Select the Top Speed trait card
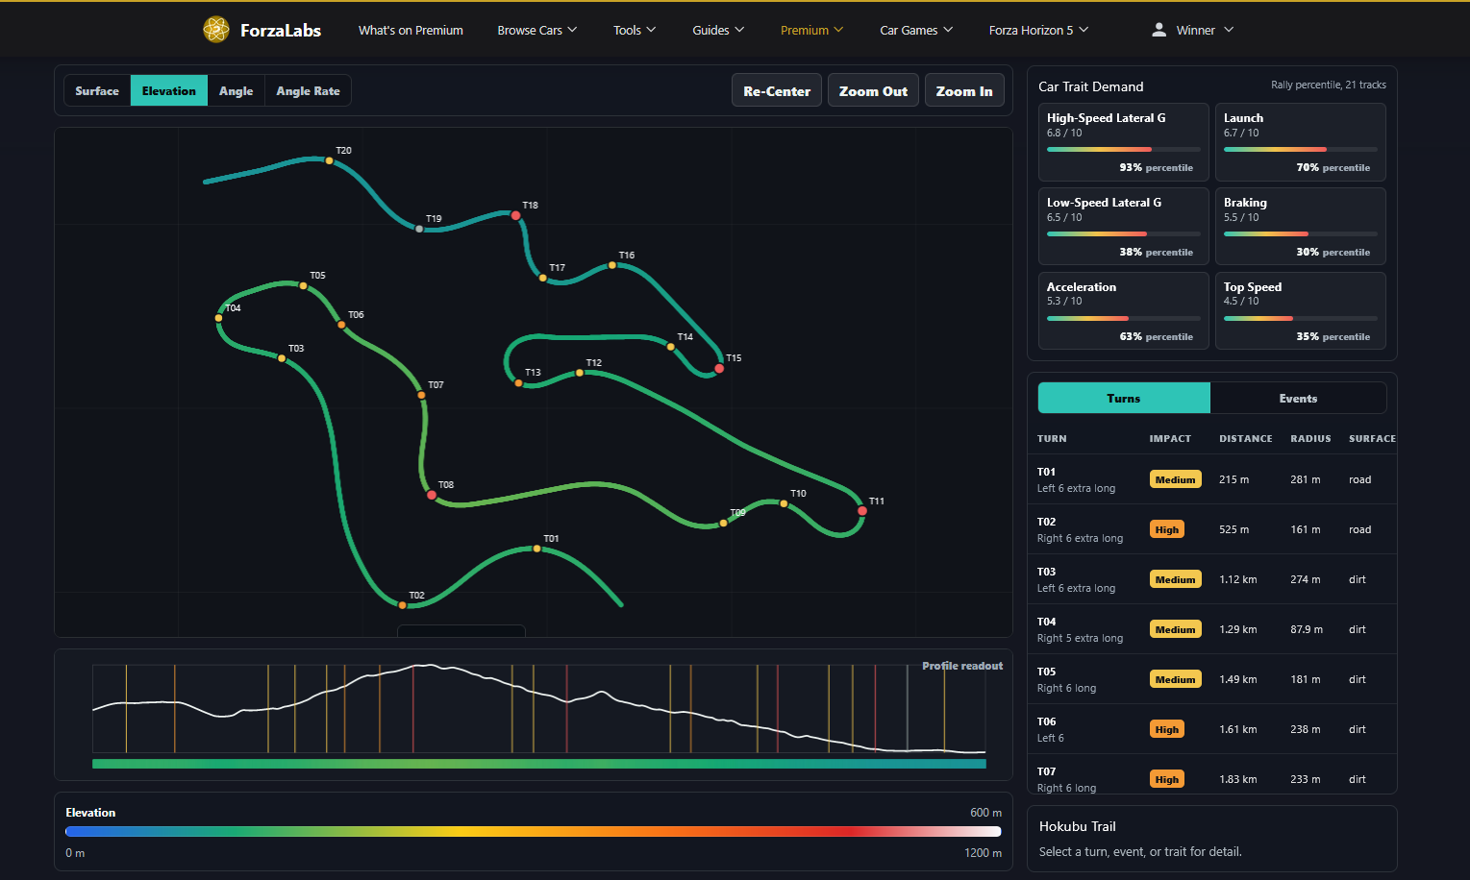Viewport: 1470px width, 880px height. point(1301,311)
